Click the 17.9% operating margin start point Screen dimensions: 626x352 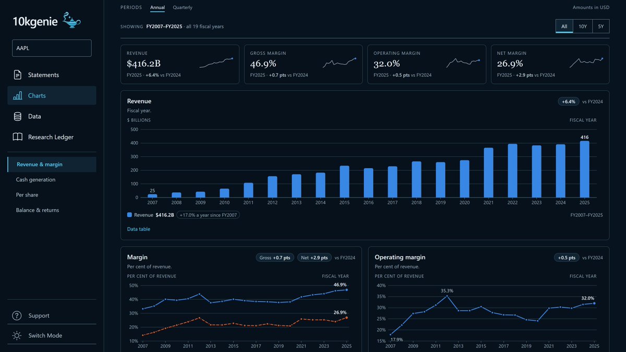coord(390,334)
